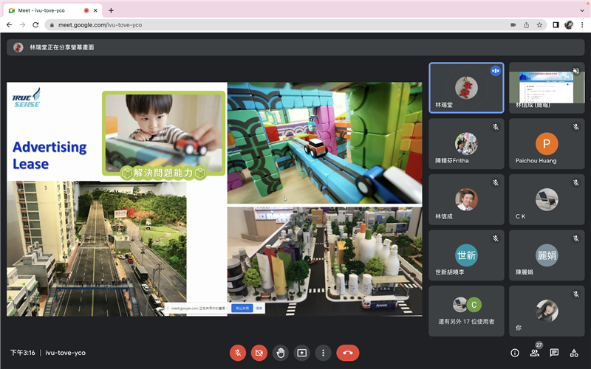Click the blue stop sharing button
Viewport: 591px width, 369px height.
tap(242, 308)
